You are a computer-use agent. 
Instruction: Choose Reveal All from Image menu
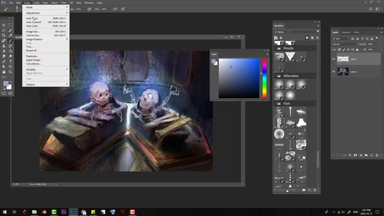(x=46, y=50)
